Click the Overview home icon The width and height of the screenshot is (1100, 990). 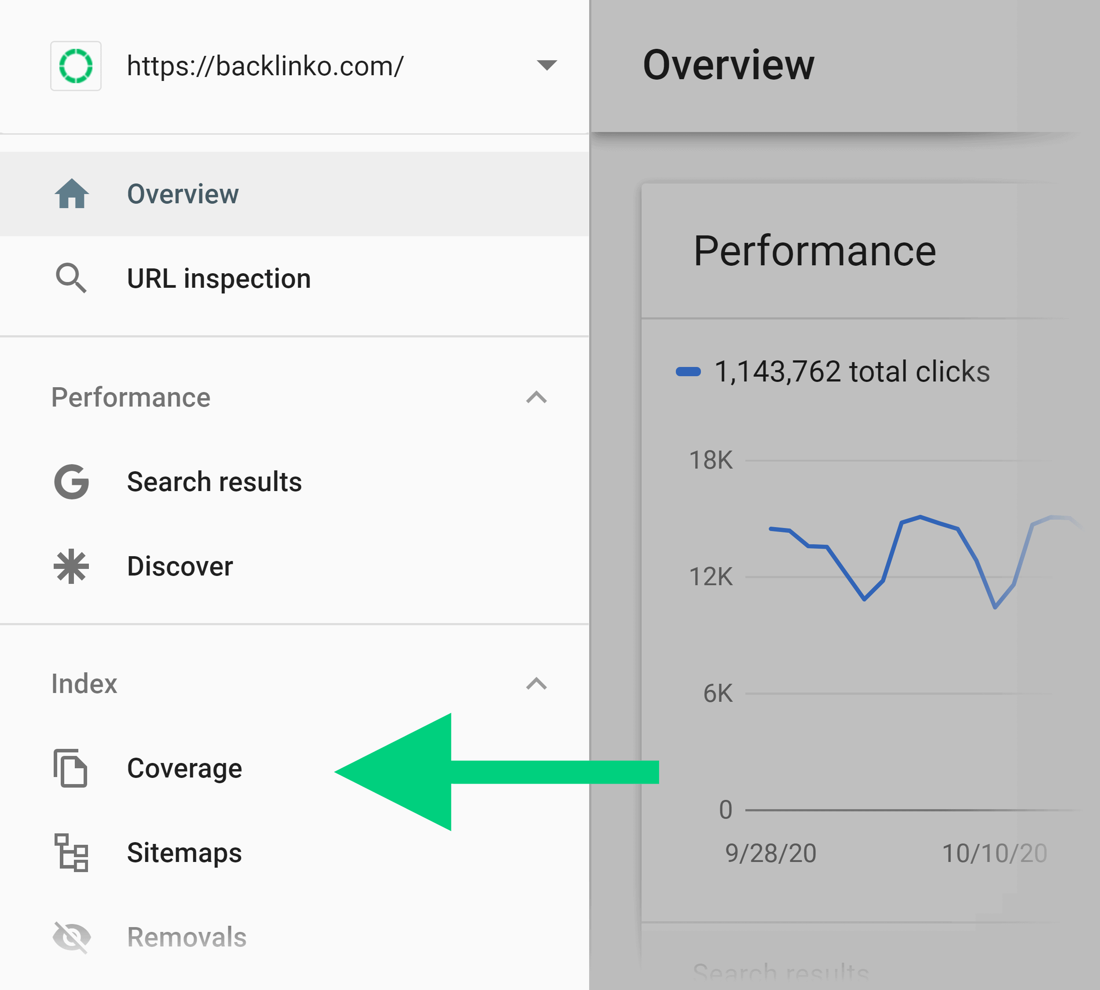coord(72,194)
